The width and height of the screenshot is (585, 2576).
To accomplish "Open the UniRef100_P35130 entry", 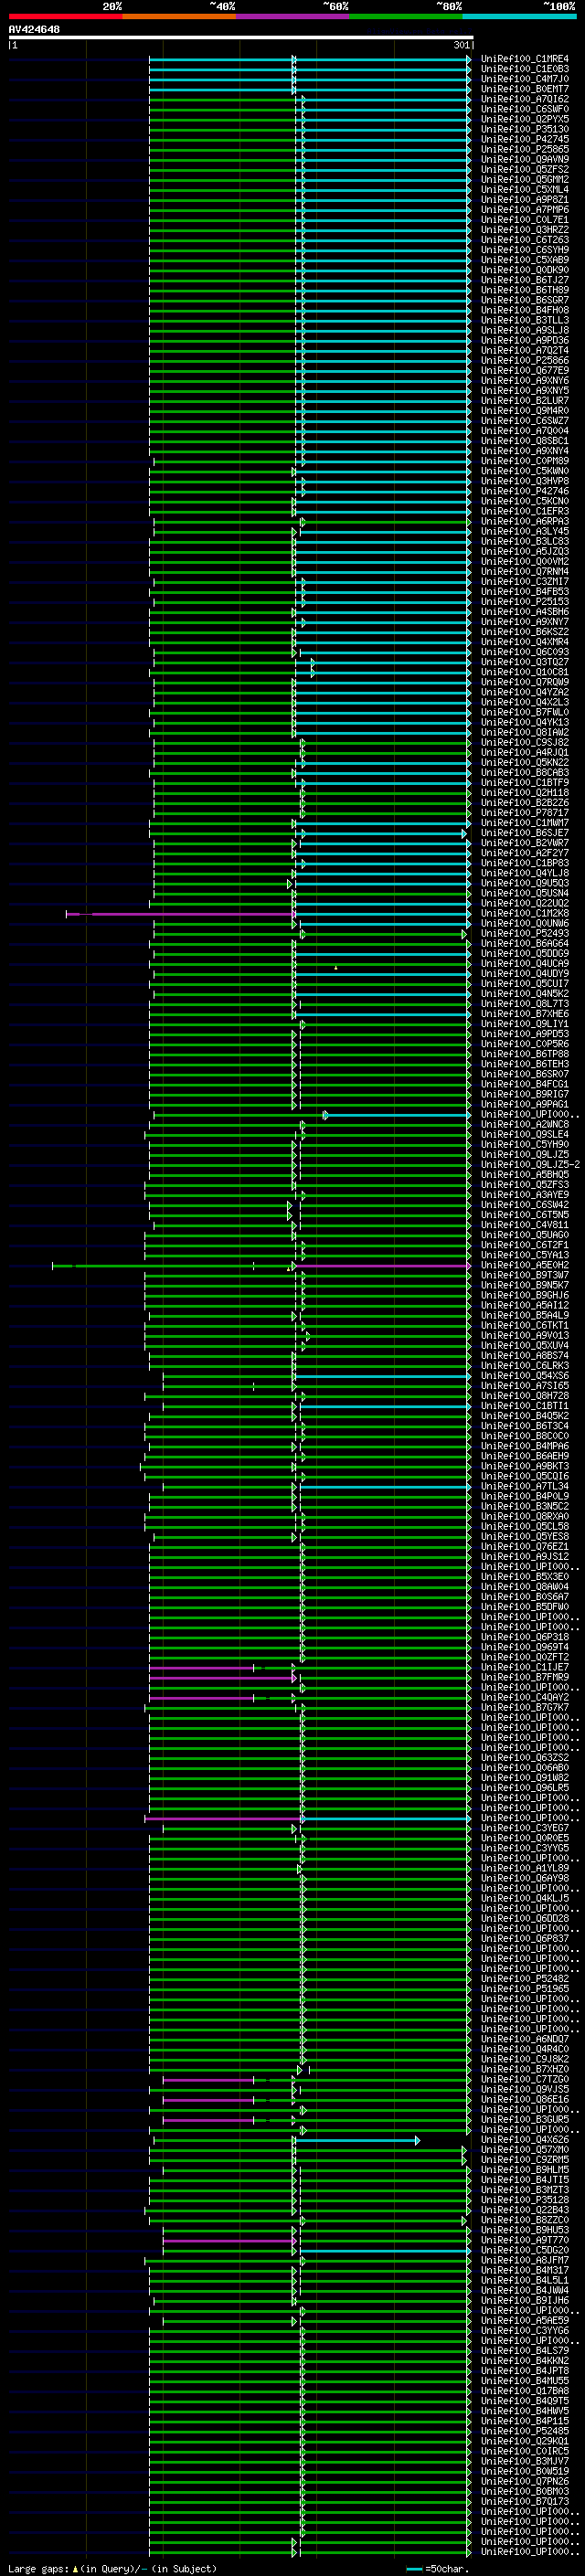I will 525,129.
